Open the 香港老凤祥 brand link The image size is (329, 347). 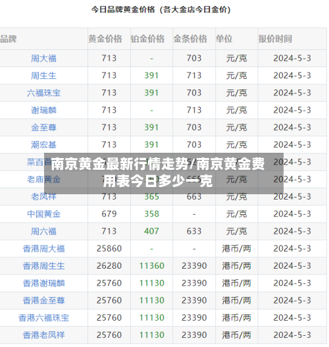pyautogui.click(x=43, y=335)
